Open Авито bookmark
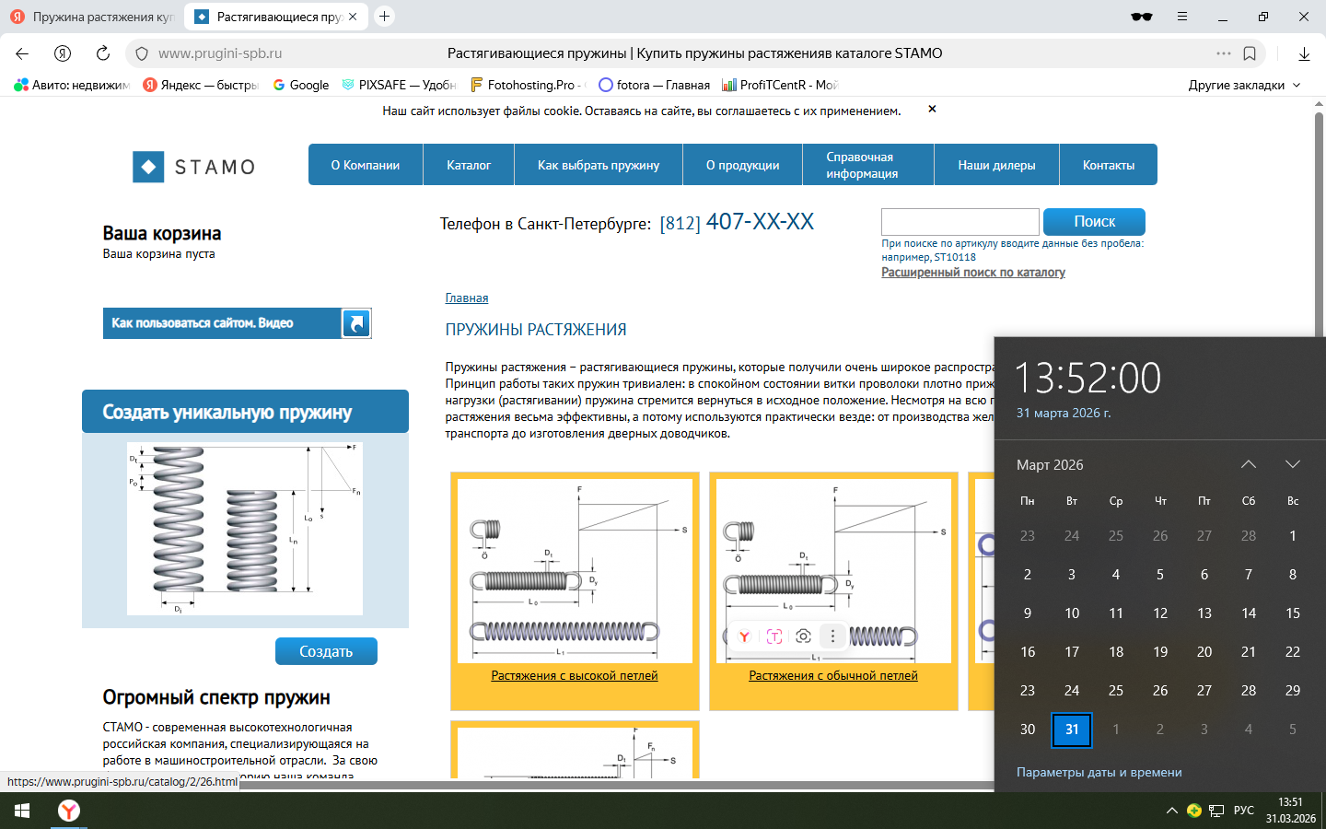 point(72,85)
